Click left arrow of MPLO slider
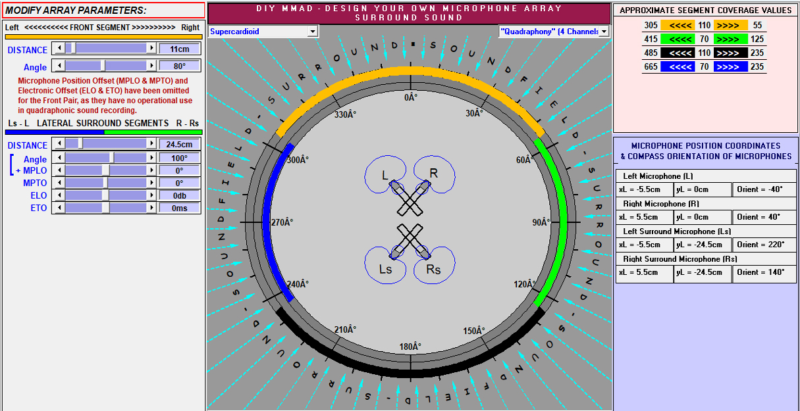Viewport: 800px width, 411px height. 57,170
